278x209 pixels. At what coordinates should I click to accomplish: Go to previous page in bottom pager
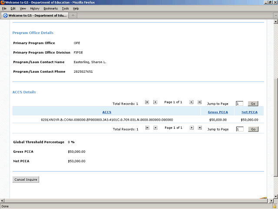click(156, 128)
